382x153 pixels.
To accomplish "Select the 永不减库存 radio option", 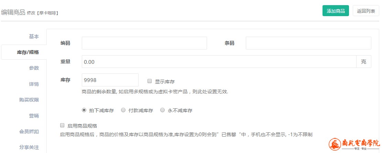I will click(163, 110).
